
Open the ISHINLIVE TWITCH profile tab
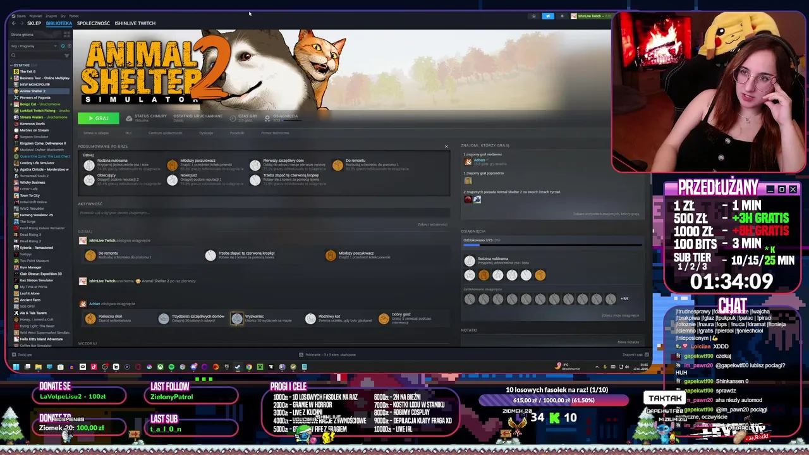(135, 23)
